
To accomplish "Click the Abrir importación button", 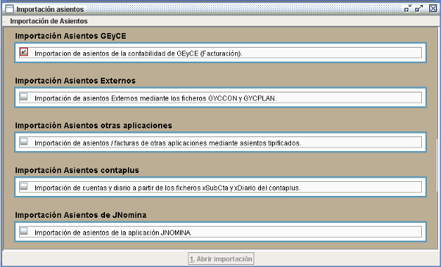I will point(221,259).
